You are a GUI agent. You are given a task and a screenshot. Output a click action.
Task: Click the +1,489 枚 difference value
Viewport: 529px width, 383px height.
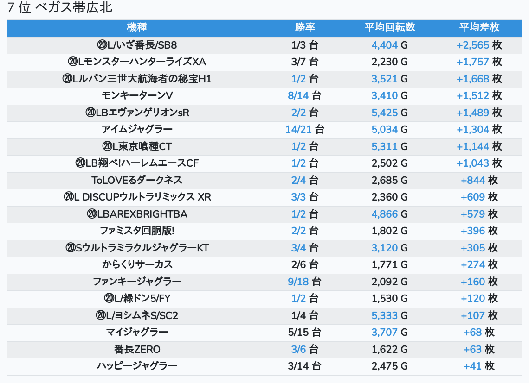coord(479,113)
